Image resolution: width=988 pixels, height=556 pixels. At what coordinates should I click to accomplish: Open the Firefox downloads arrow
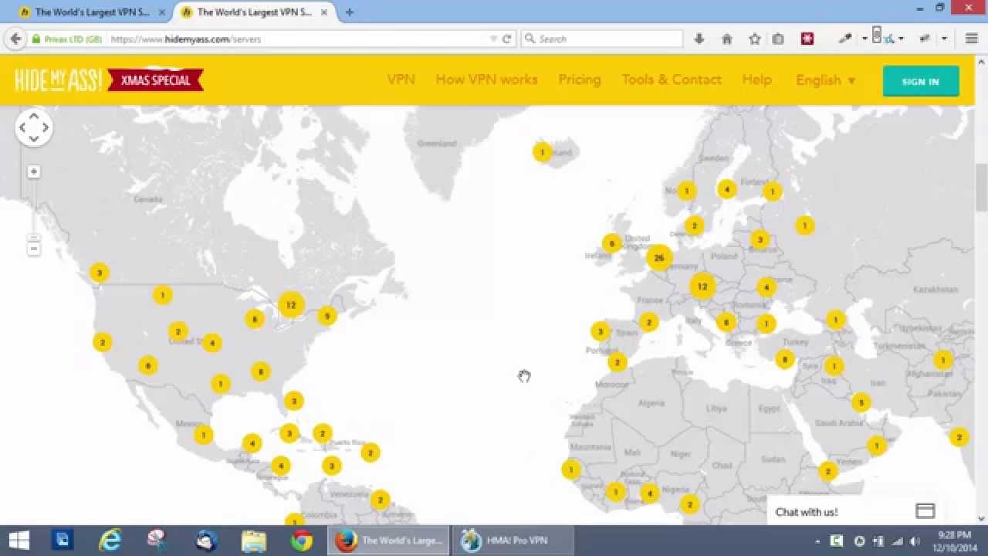pos(699,39)
